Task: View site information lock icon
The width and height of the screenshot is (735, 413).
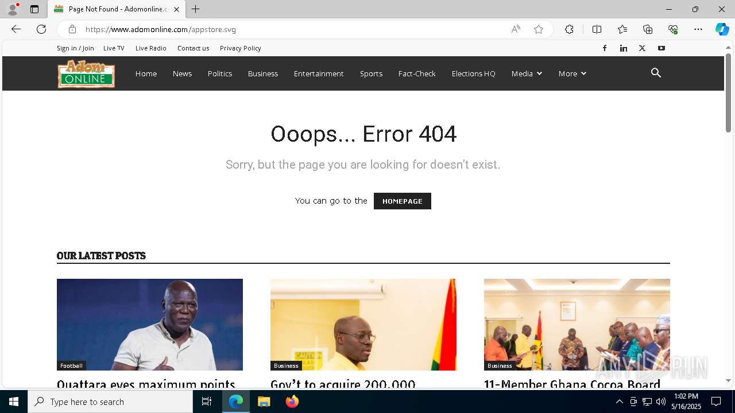Action: 72,29
